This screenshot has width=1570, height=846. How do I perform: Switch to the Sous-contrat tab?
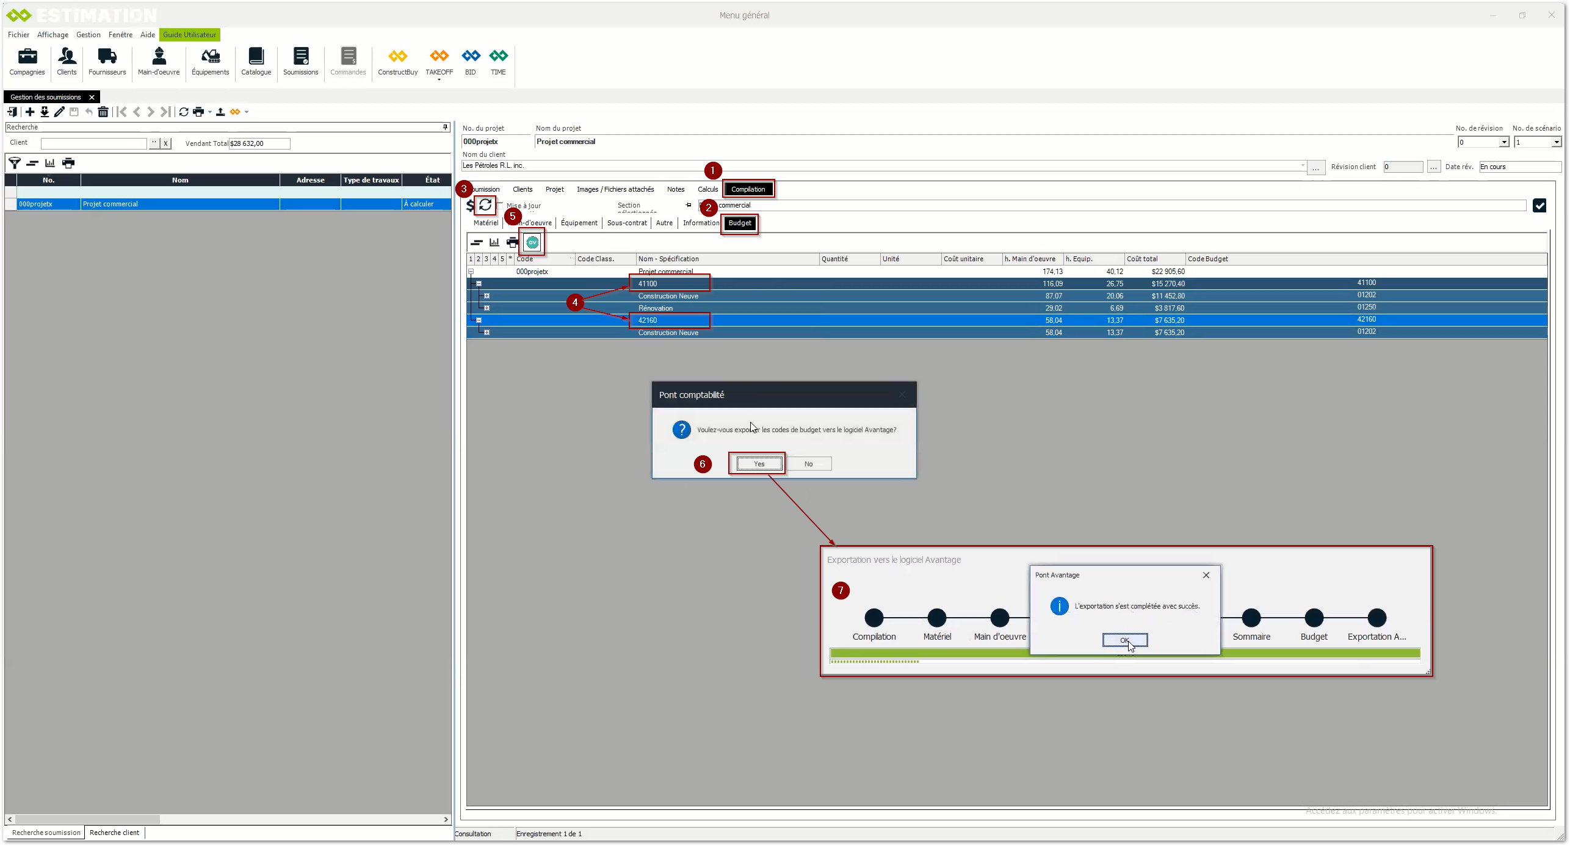(626, 223)
